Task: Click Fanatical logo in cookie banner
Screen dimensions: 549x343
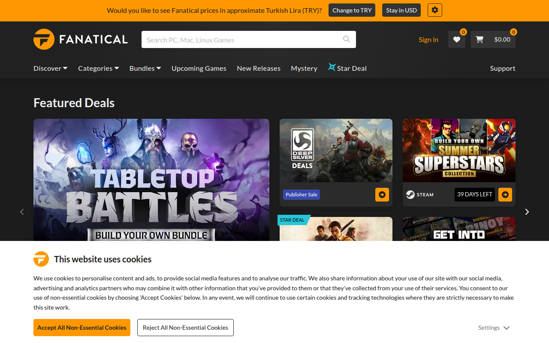Action: point(41,259)
